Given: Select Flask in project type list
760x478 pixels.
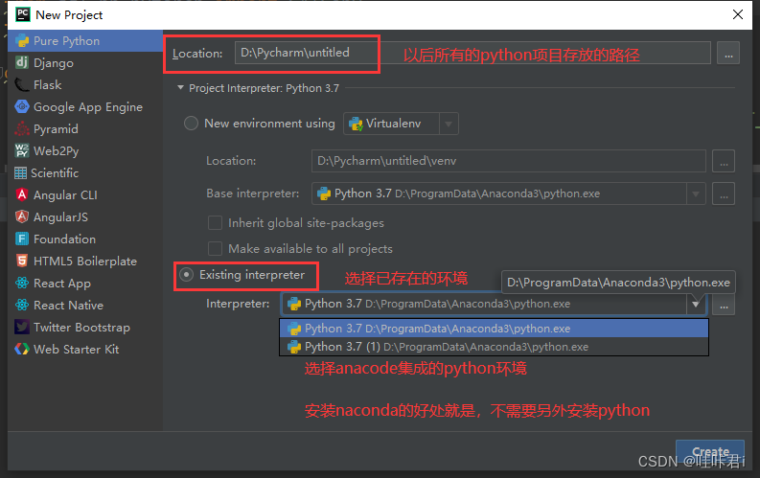Looking at the screenshot, I should [85, 84].
